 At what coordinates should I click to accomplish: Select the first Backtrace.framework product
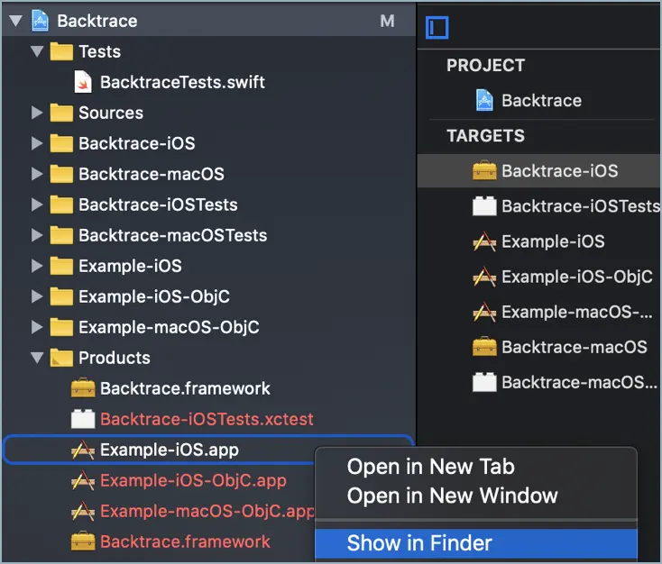tap(184, 388)
